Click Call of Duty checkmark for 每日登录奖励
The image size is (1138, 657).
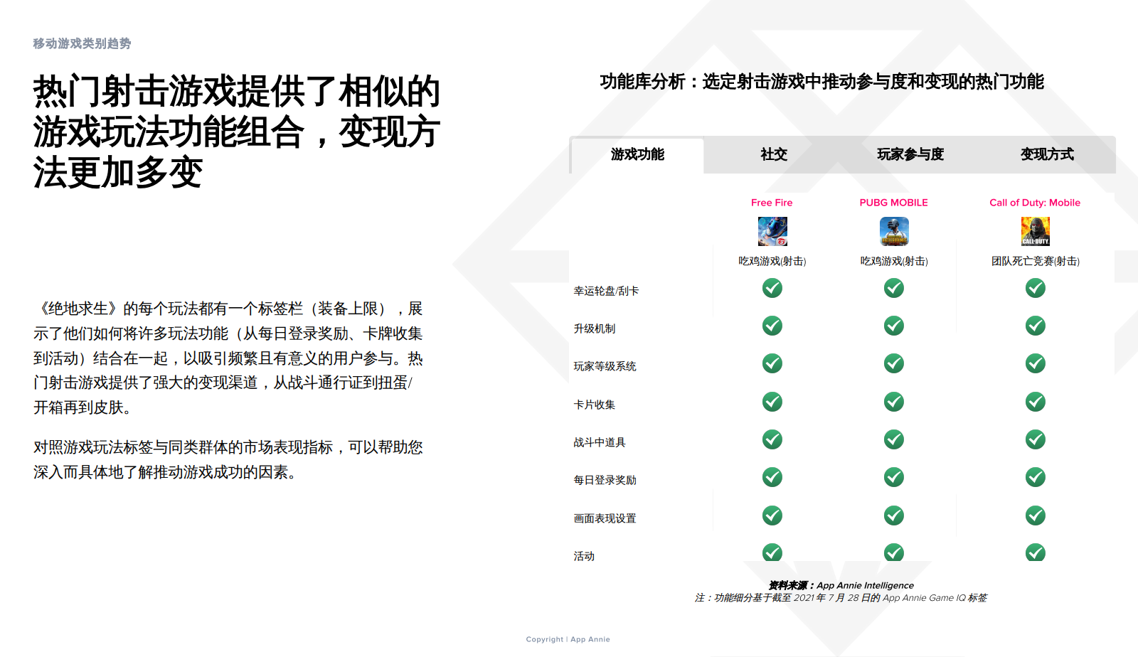(1035, 477)
